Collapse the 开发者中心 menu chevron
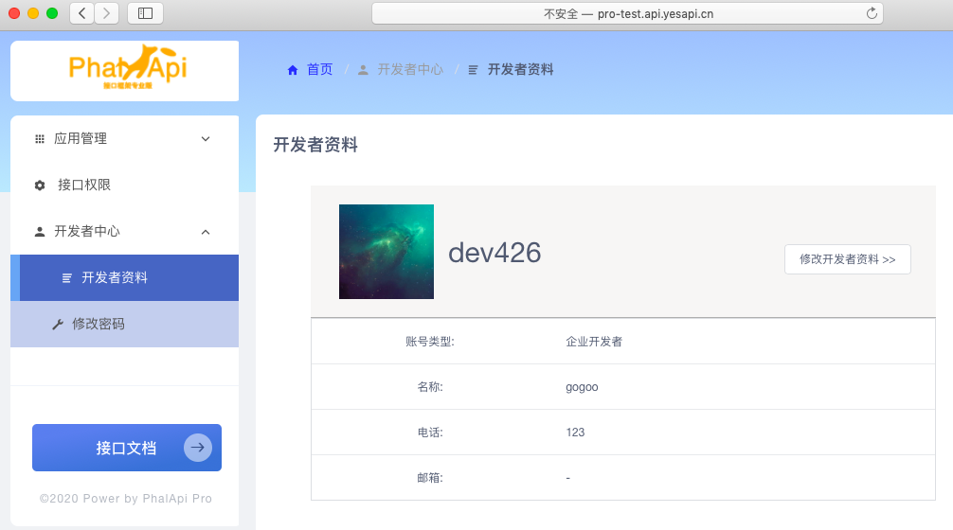This screenshot has height=530, width=953. point(206,232)
